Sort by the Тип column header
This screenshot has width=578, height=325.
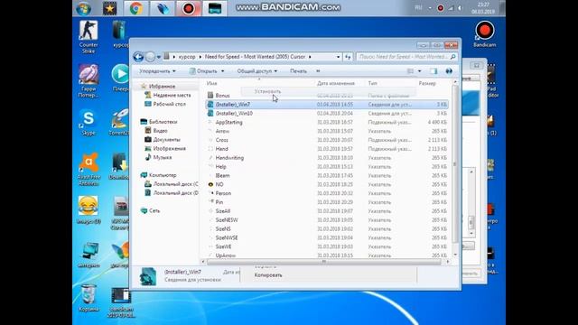coord(373,83)
